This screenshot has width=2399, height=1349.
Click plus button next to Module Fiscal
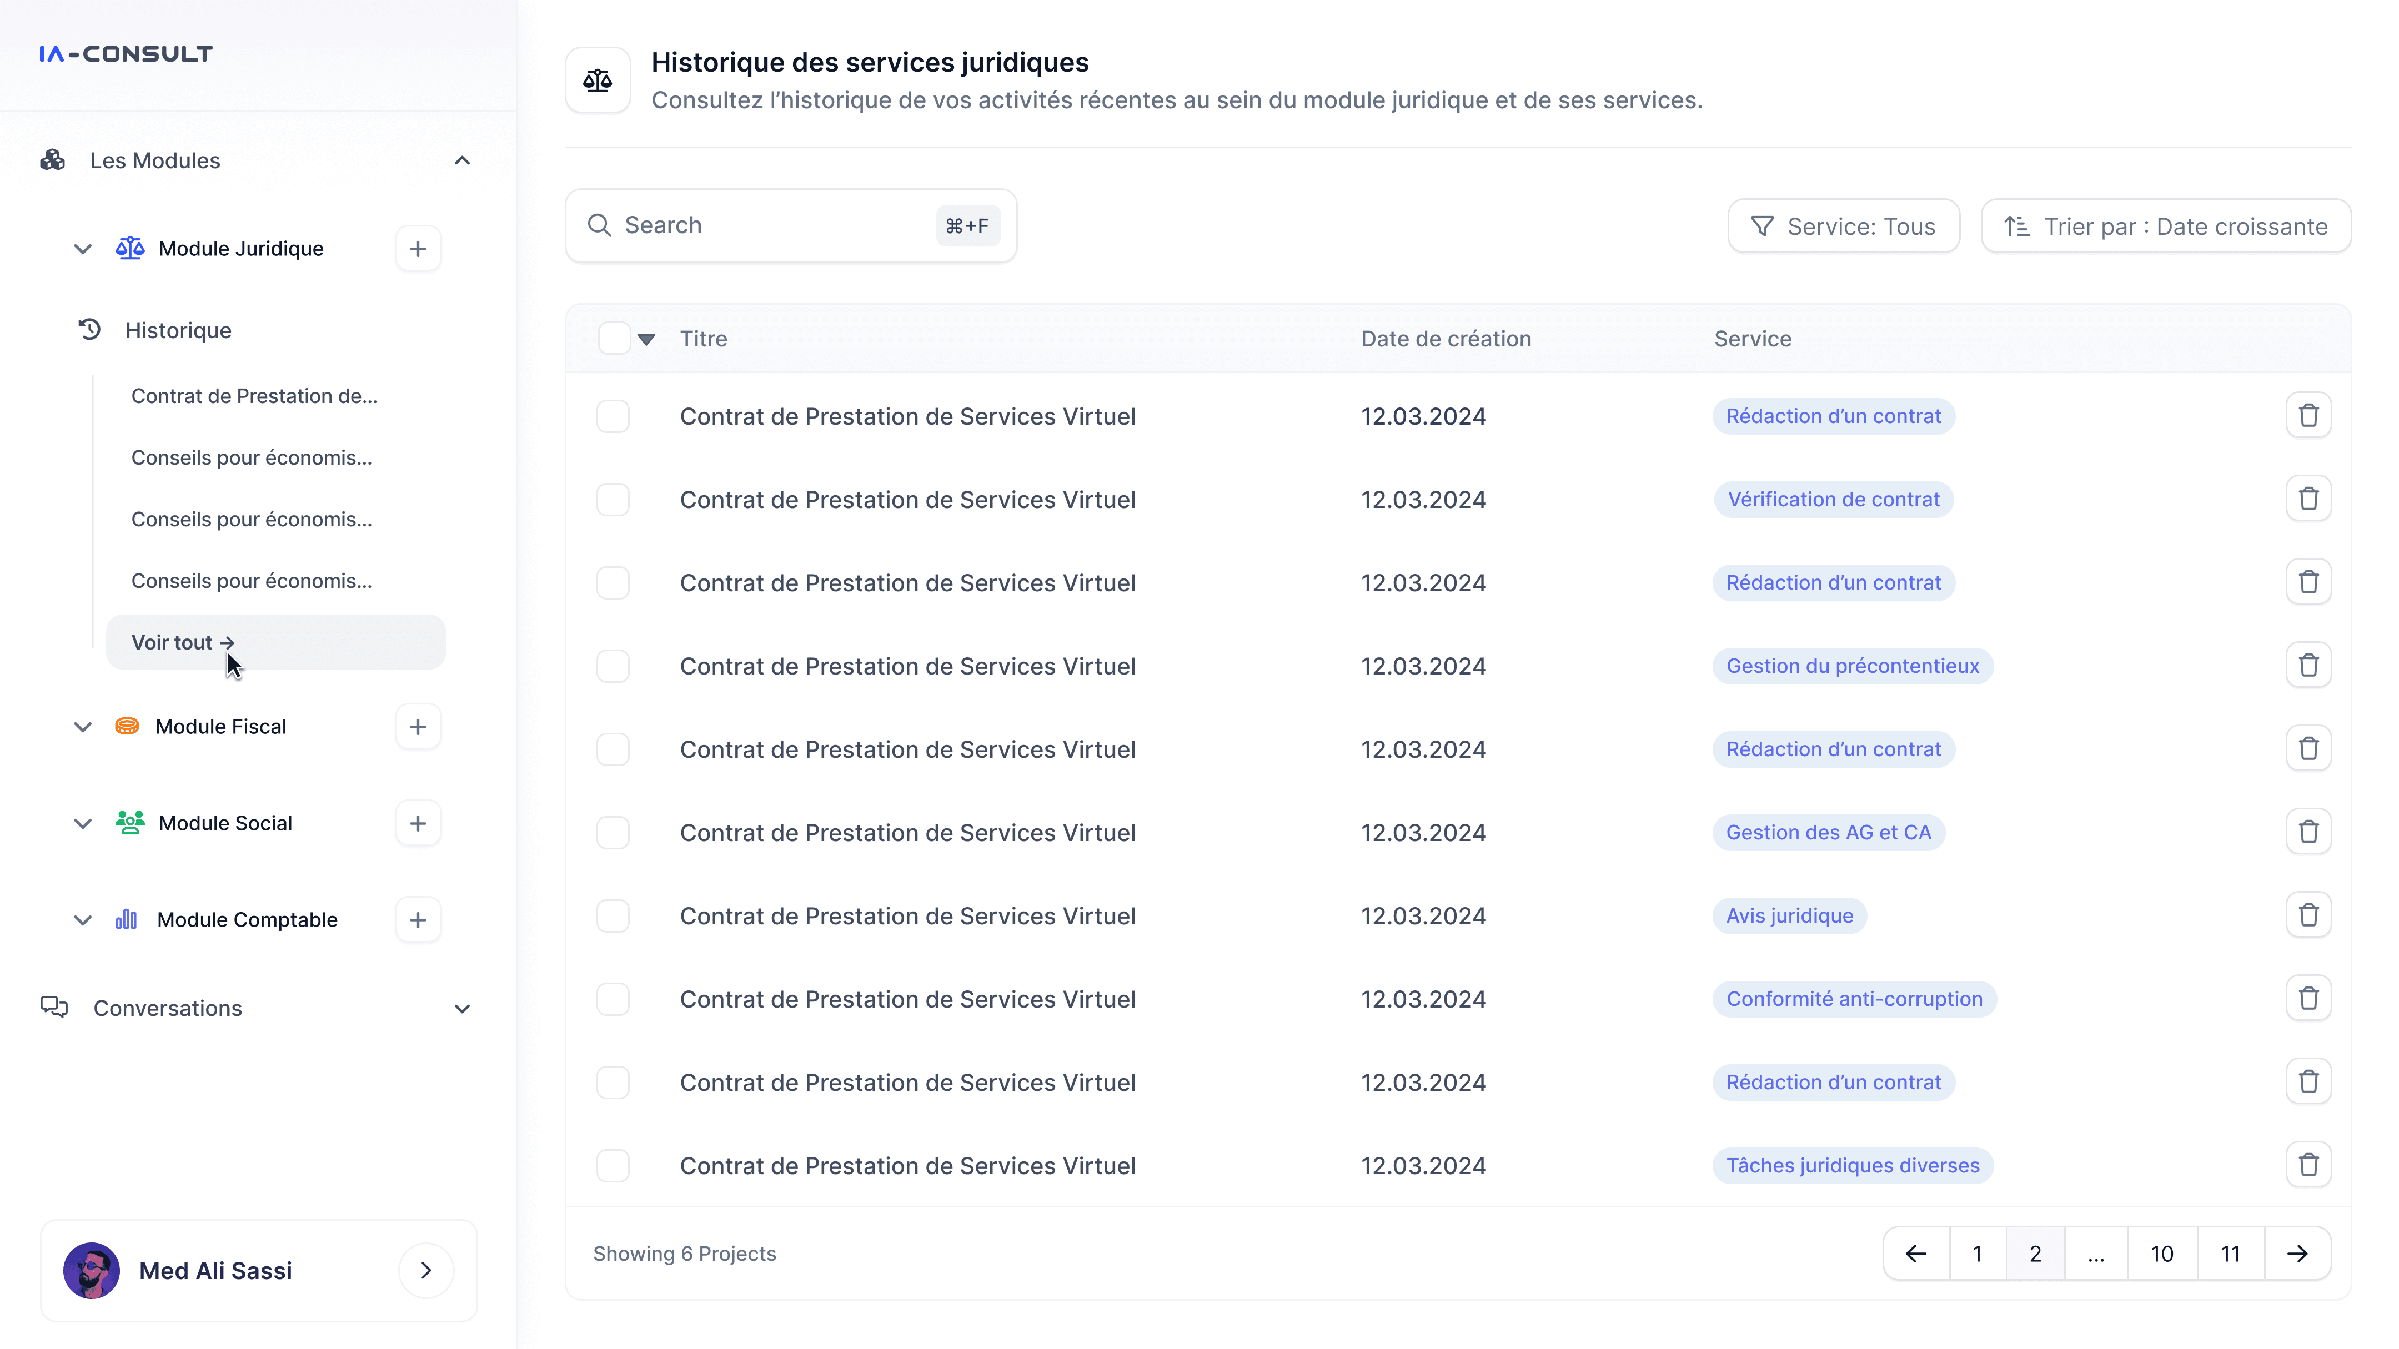click(418, 726)
